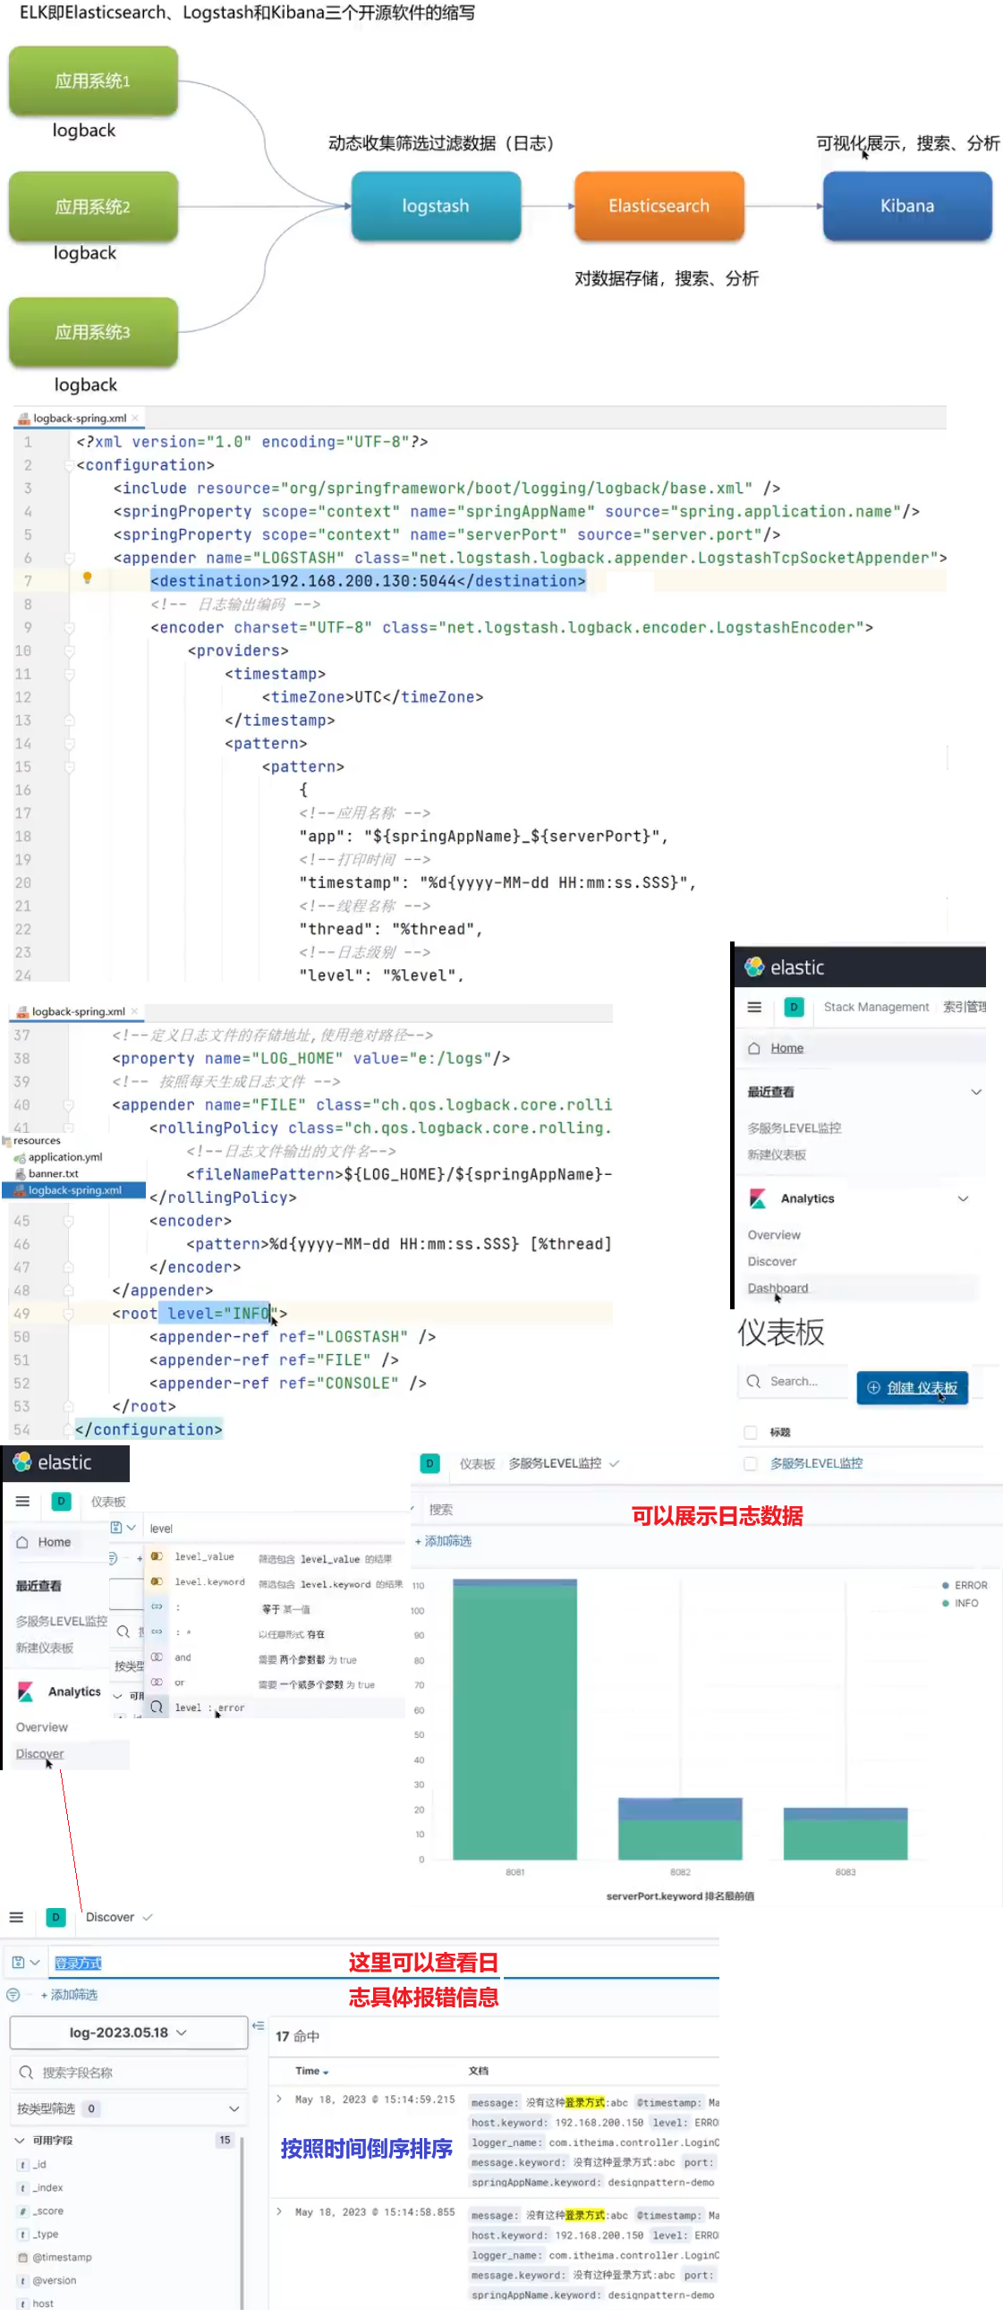Click the field list scrollbar in Discover
The width and height of the screenshot is (1003, 2317).
pos(242,2221)
